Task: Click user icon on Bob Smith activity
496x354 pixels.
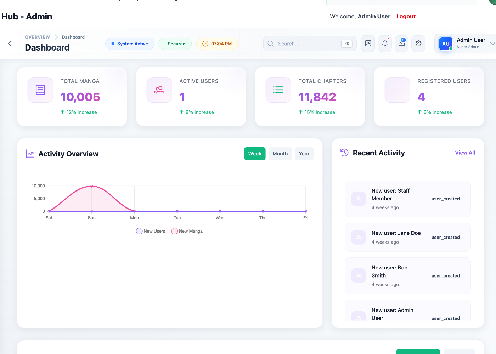Action: 359,276
